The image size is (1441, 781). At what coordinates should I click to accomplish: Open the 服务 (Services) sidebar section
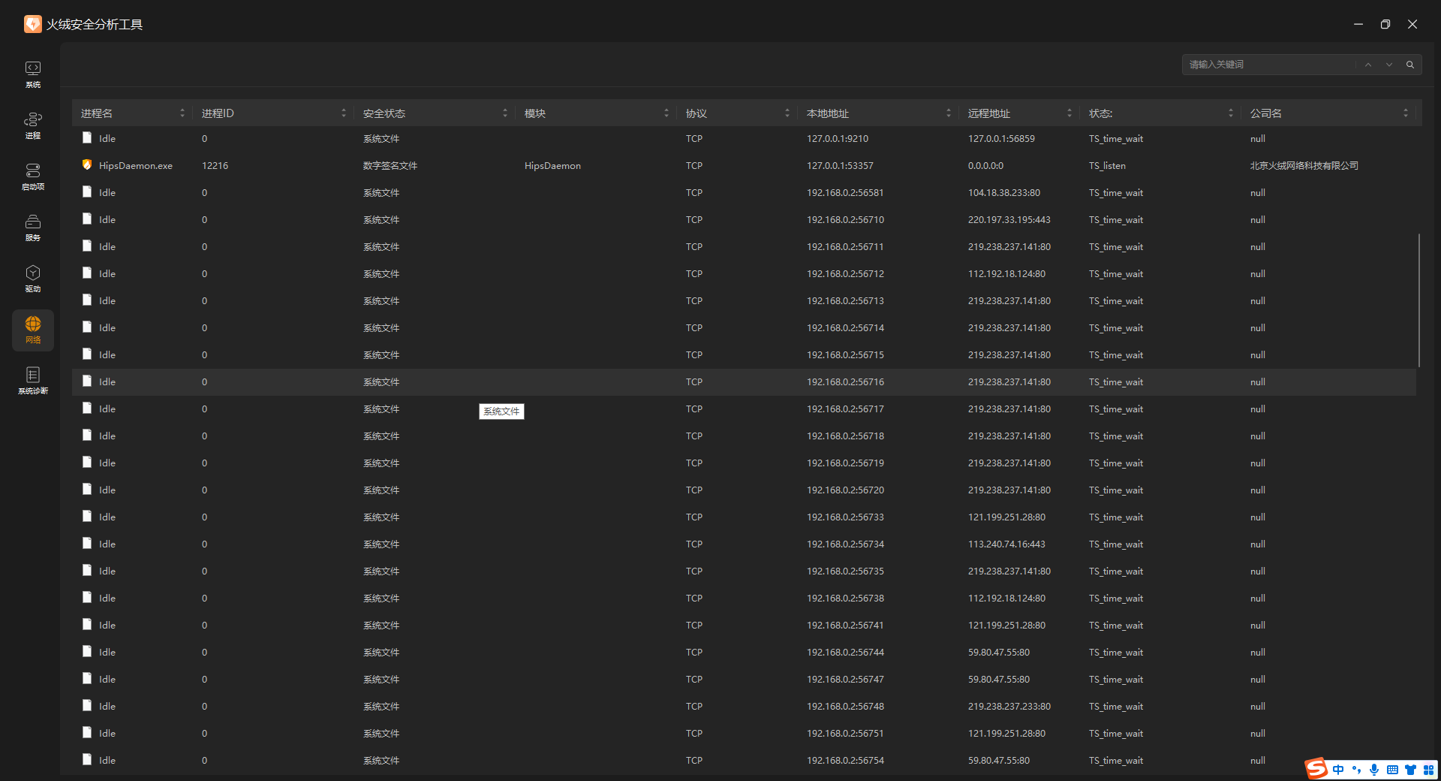(33, 228)
